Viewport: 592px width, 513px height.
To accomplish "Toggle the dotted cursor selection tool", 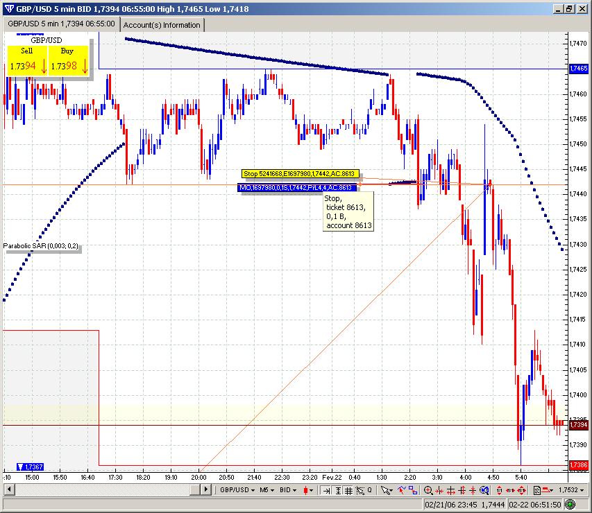I will [360, 490].
